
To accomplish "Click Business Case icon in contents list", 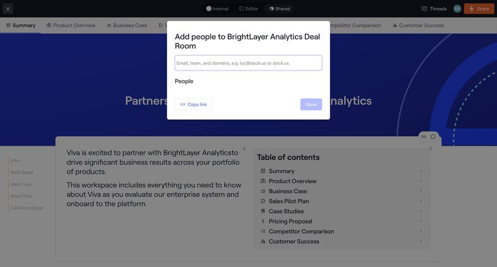I will (263, 191).
